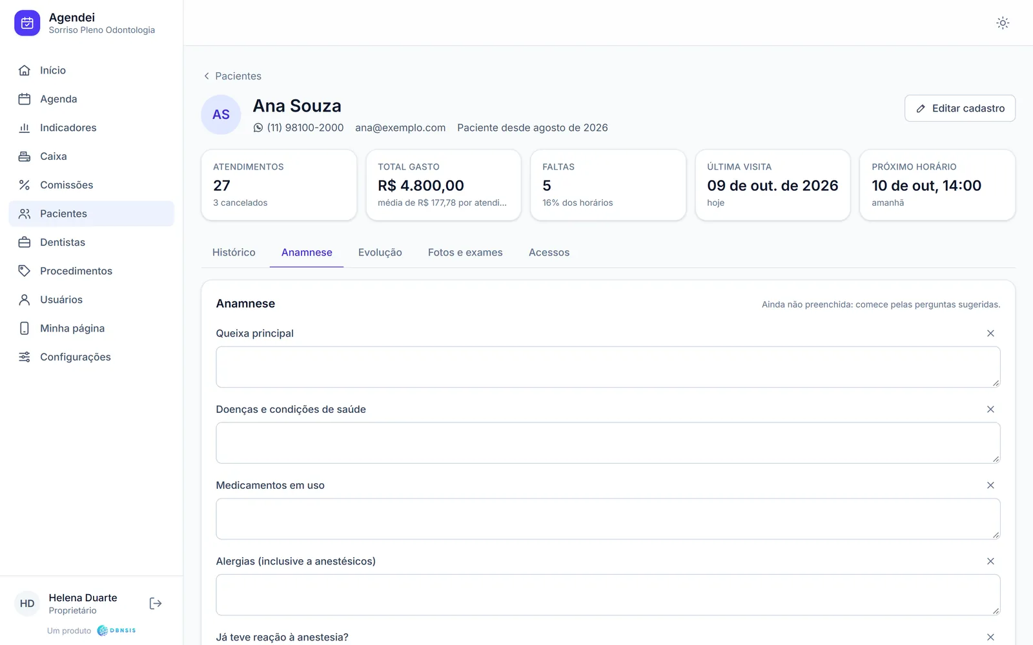The image size is (1033, 645).
Task: Click the AS patient avatar
Action: [221, 115]
